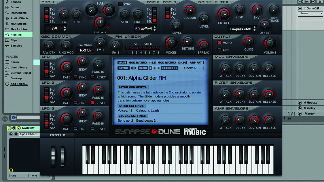Click the next patch arrow in DUNE
324x182 pixels.
pyautogui.click(x=136, y=68)
